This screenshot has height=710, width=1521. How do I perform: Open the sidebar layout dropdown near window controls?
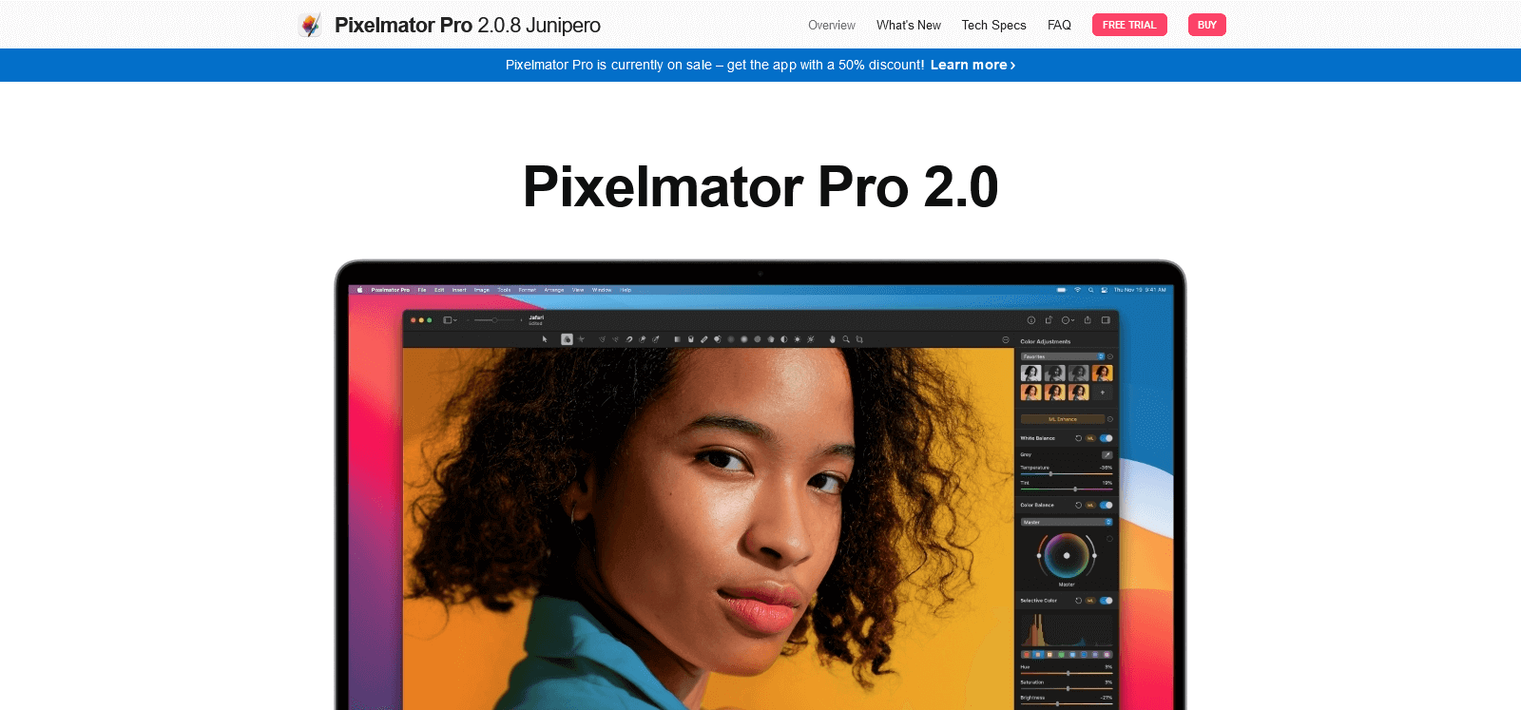click(x=450, y=320)
